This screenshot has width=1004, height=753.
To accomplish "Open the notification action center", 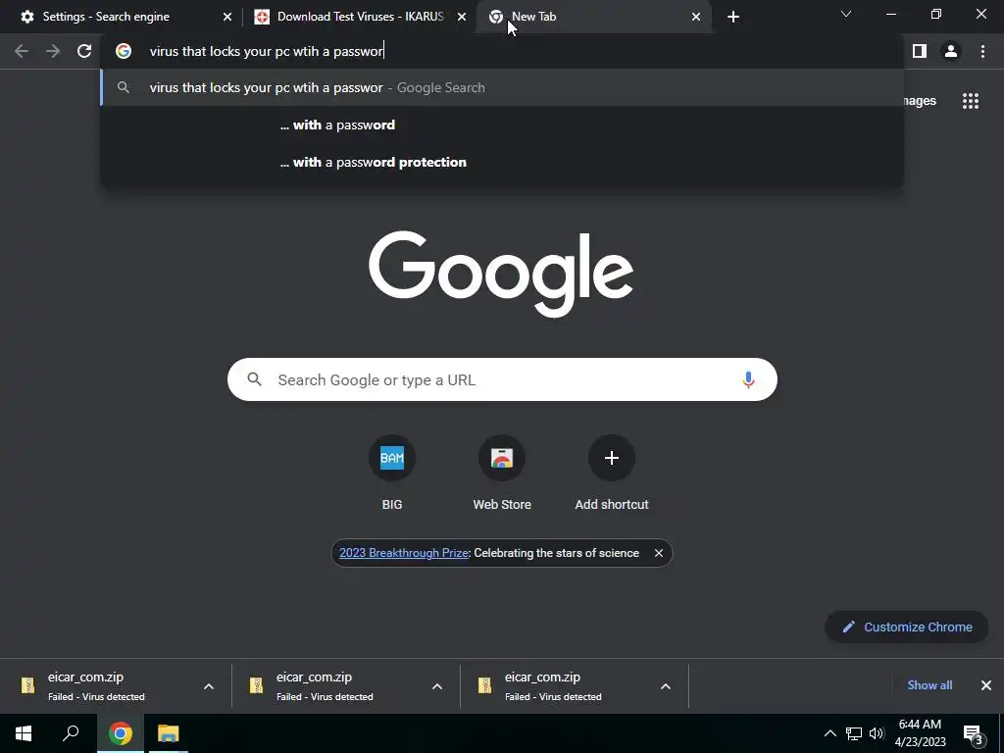I will click(x=974, y=733).
